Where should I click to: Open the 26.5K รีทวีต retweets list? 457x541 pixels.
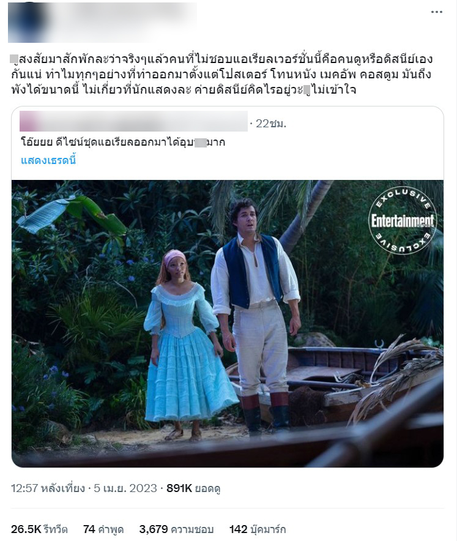[39, 529]
